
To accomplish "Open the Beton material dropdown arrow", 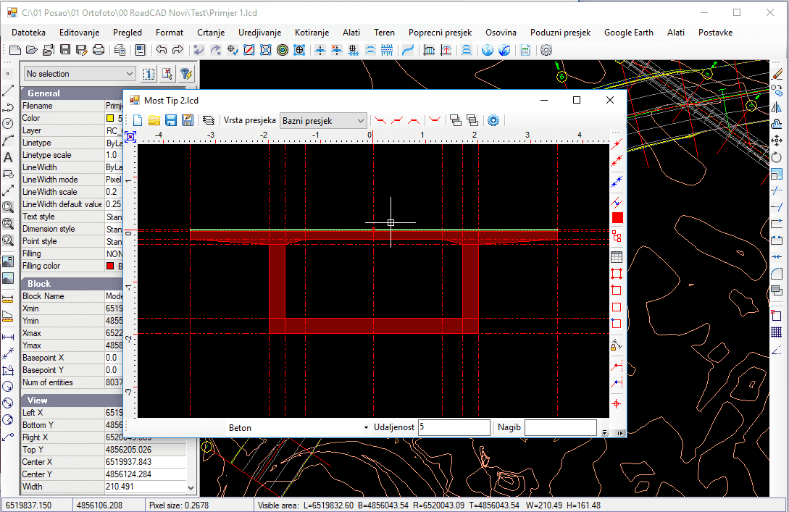I will click(366, 428).
